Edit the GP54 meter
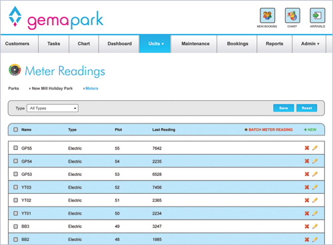 point(315,161)
